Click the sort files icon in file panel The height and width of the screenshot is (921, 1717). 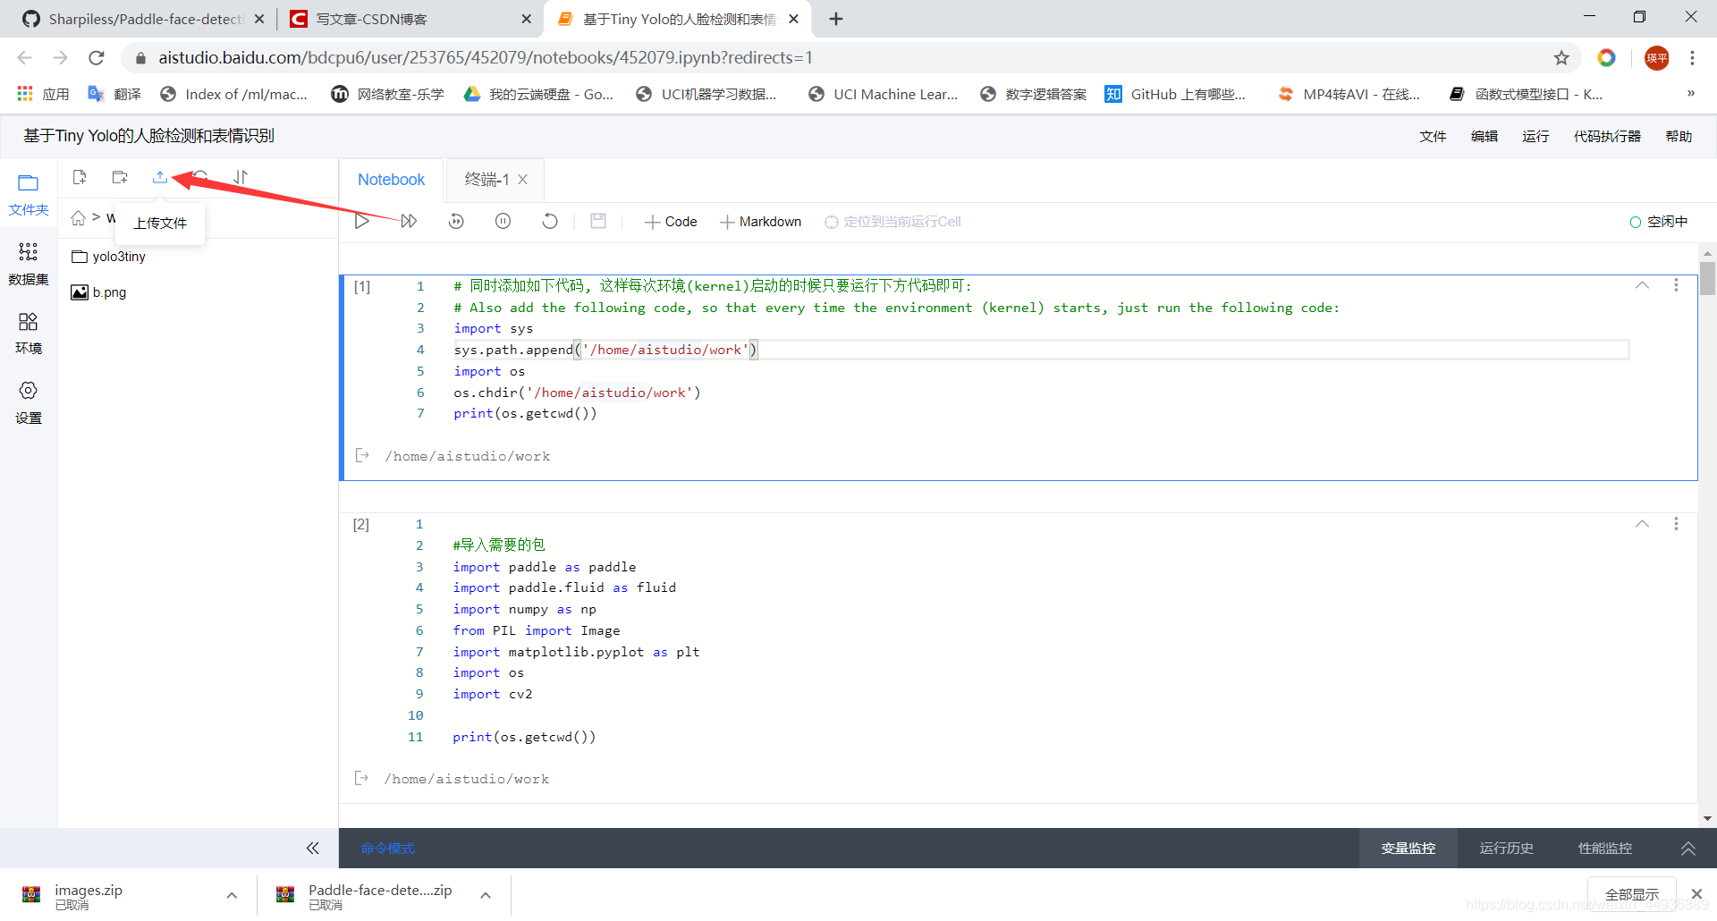241,177
